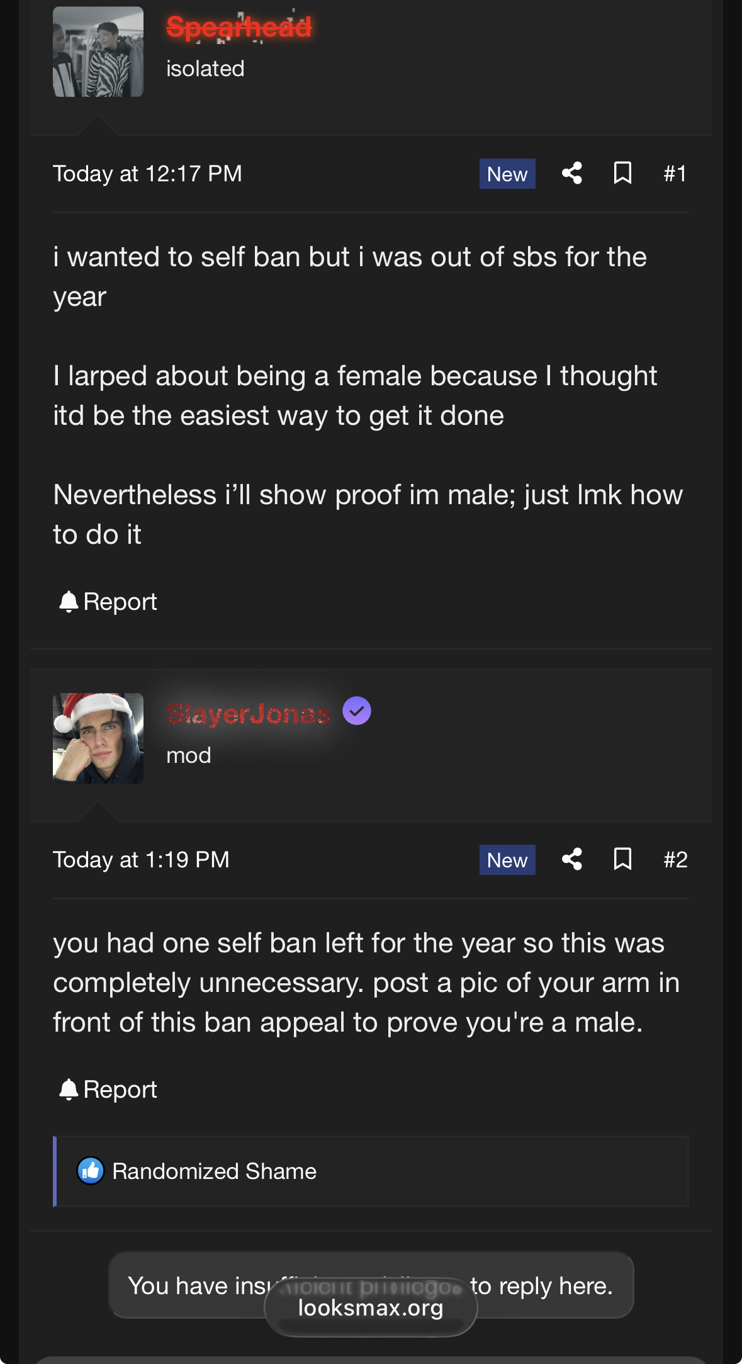
Task: Bookmark post #2
Action: coord(622,859)
